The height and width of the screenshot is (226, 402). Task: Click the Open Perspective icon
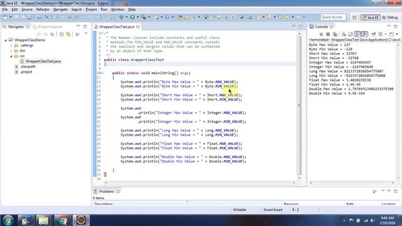pyautogui.click(x=354, y=18)
